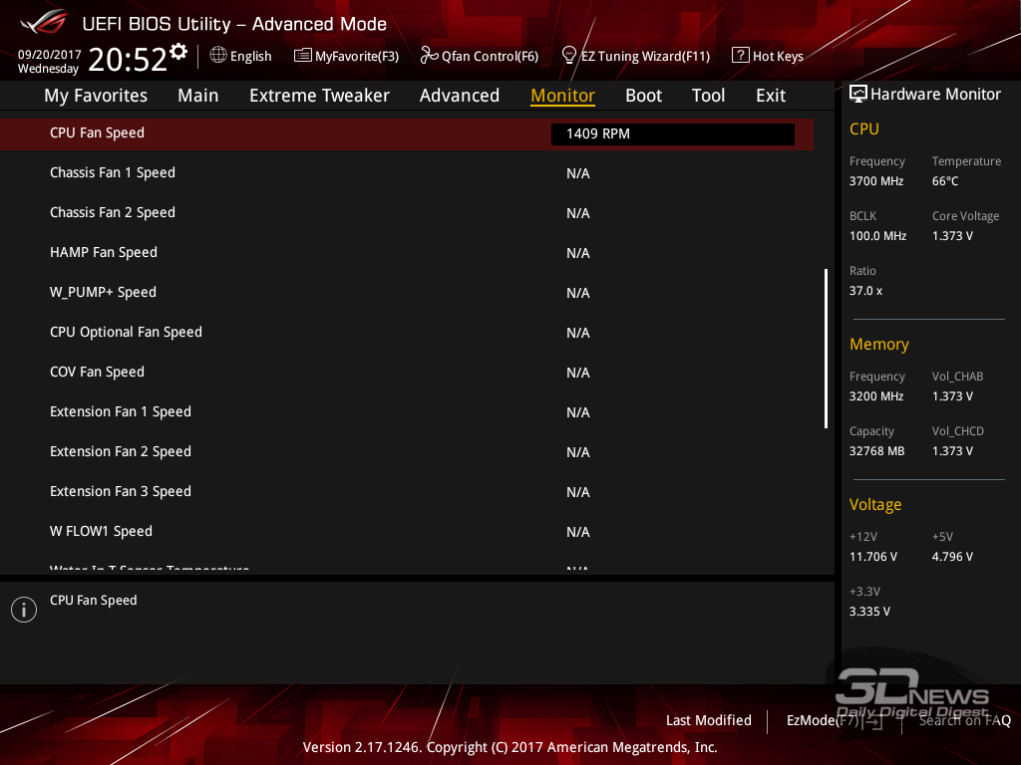Click the EZ Tuning Wizard bulb icon
The width and height of the screenshot is (1021, 765).
click(569, 56)
